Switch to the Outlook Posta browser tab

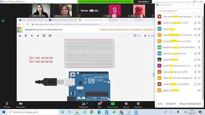pos(33,20)
